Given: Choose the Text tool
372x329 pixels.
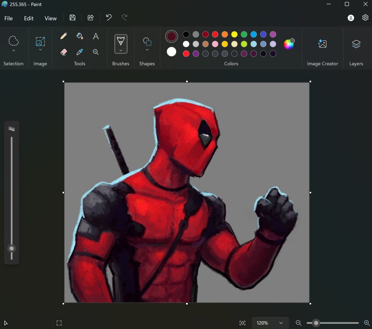Looking at the screenshot, I should (96, 36).
